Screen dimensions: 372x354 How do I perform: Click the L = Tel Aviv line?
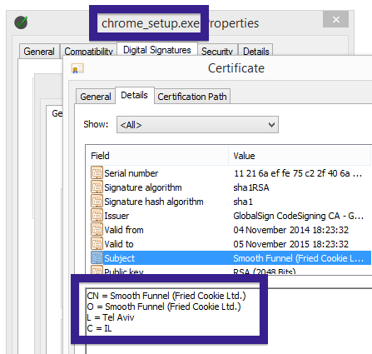click(x=111, y=317)
